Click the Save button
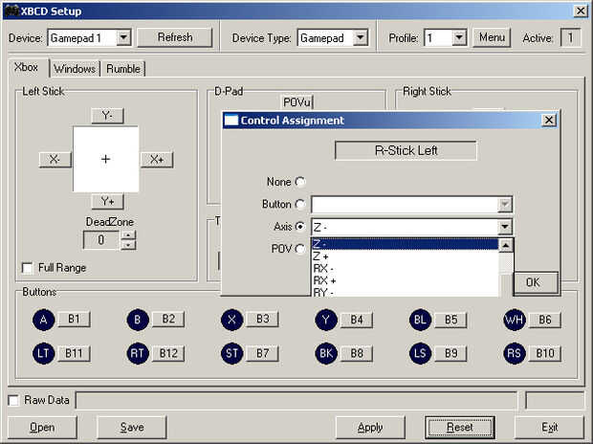Screen dimensions: 593x444 tap(132, 428)
